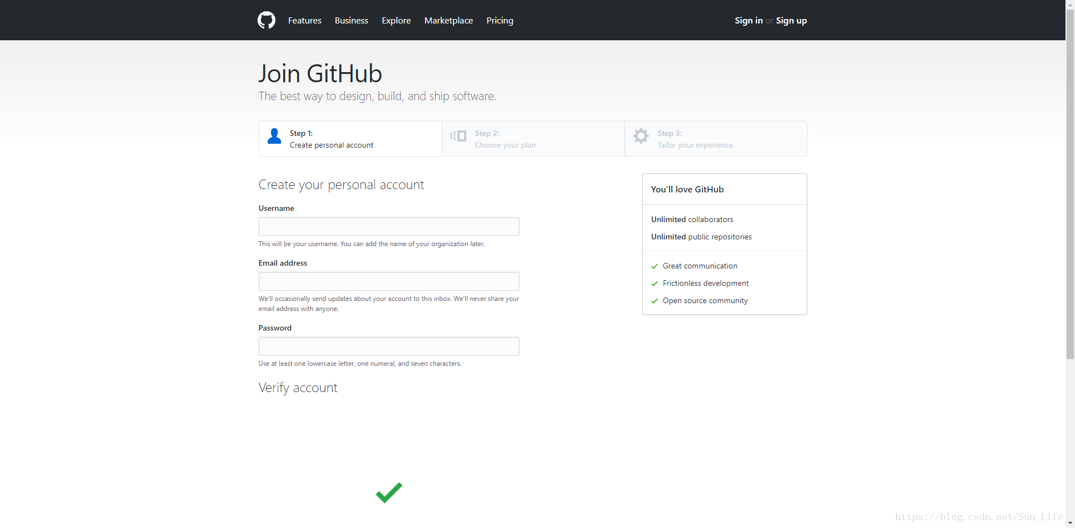1075x528 pixels.
Task: Click the Sign in link
Action: click(x=749, y=20)
